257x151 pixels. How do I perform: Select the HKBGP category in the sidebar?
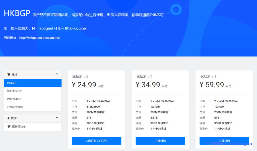(x=33, y=83)
